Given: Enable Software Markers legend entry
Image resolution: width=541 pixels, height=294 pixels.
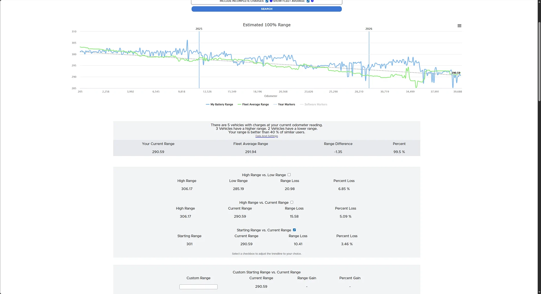Looking at the screenshot, I should click(x=313, y=105).
